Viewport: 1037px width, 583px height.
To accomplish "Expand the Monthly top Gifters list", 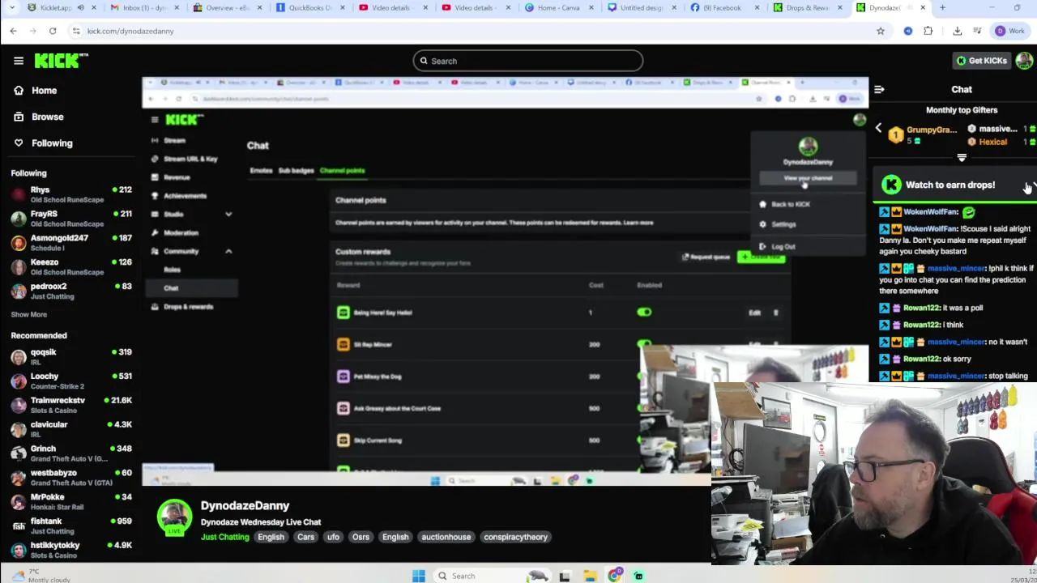I will click(x=962, y=158).
